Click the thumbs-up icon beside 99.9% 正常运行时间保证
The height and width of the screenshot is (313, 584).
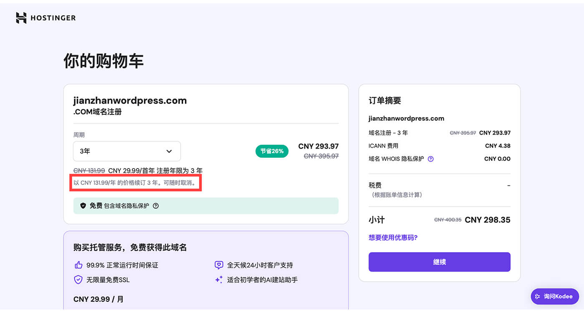[78, 265]
